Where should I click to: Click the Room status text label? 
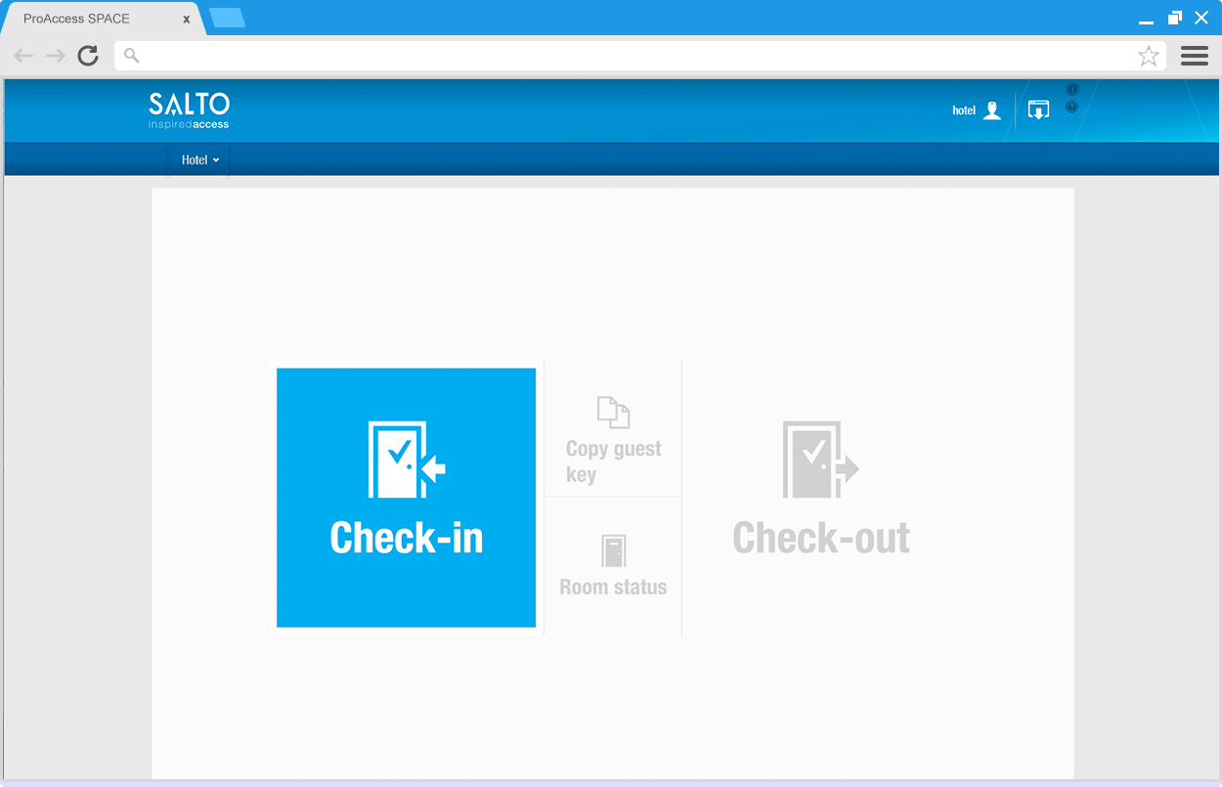613,587
